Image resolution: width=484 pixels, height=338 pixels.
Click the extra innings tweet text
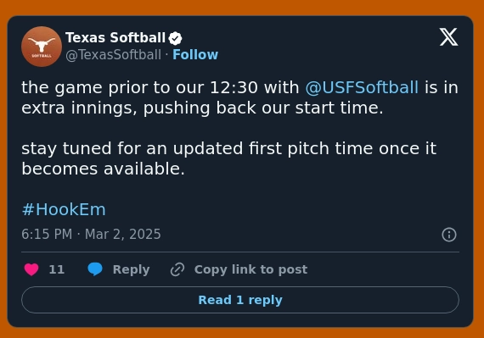(x=239, y=97)
